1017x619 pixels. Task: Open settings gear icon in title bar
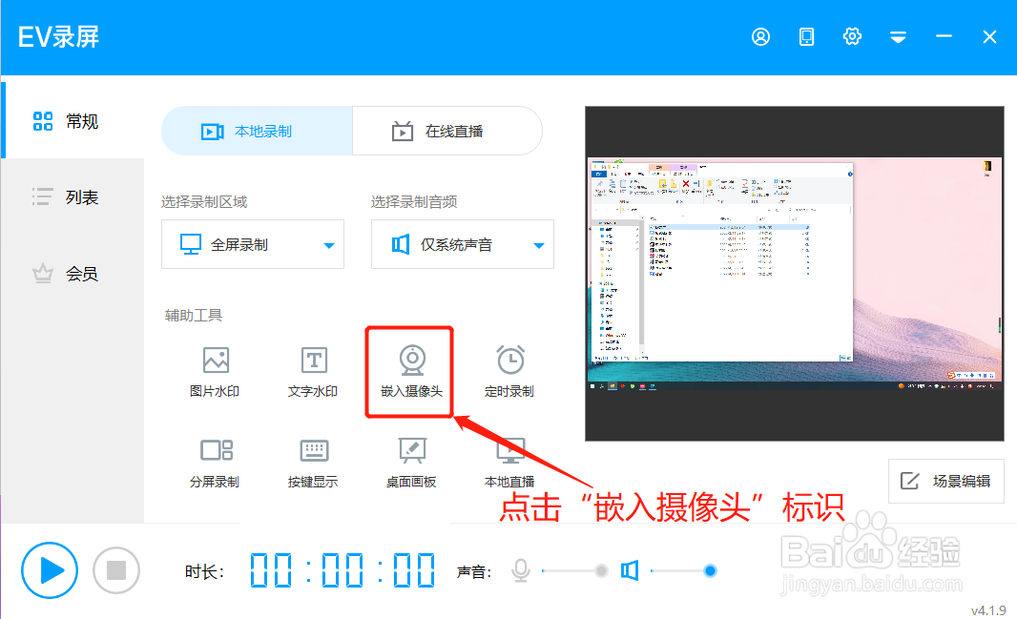(x=852, y=36)
